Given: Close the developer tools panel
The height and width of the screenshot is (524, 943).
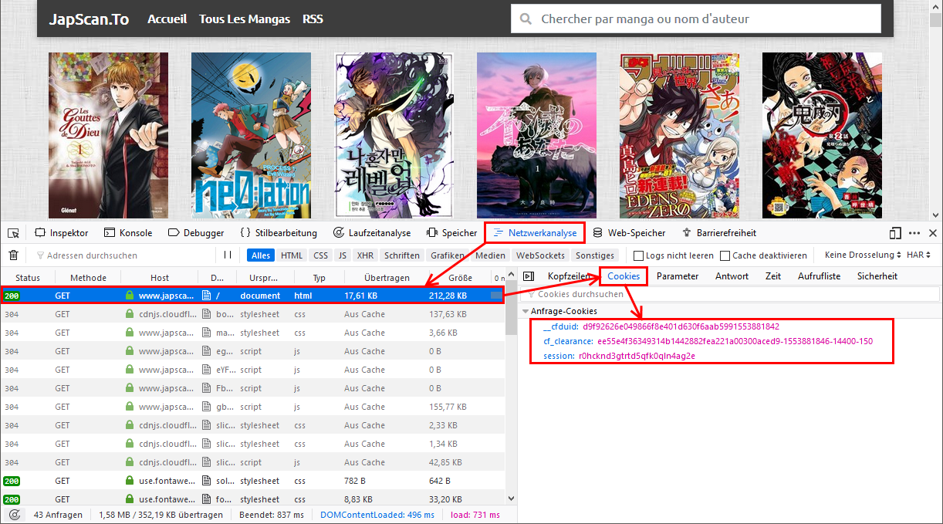Looking at the screenshot, I should point(933,233).
